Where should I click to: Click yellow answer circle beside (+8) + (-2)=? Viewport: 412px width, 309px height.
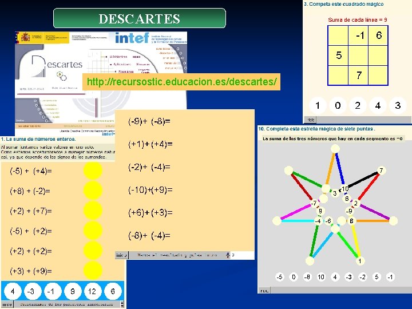coord(93,191)
